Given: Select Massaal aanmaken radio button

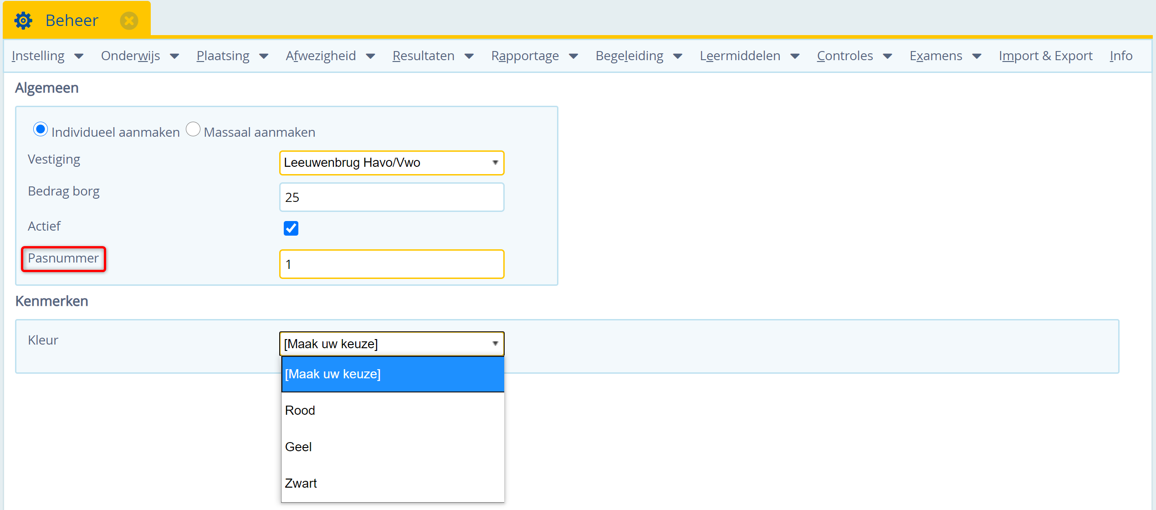Looking at the screenshot, I should pyautogui.click(x=193, y=129).
